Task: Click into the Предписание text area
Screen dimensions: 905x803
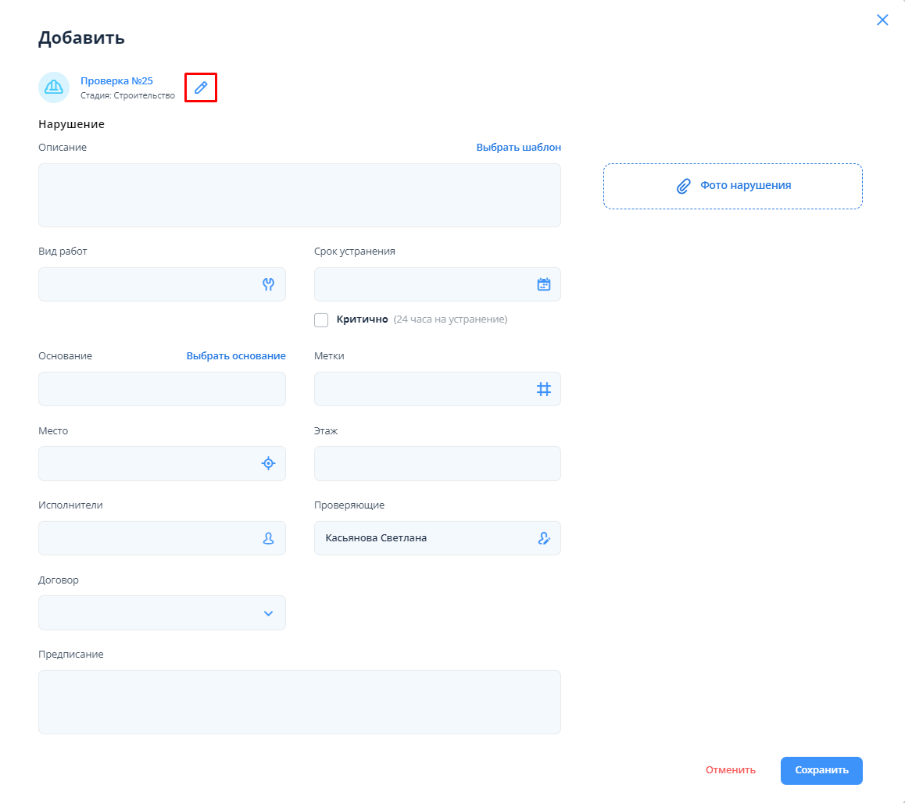Action: pos(299,702)
